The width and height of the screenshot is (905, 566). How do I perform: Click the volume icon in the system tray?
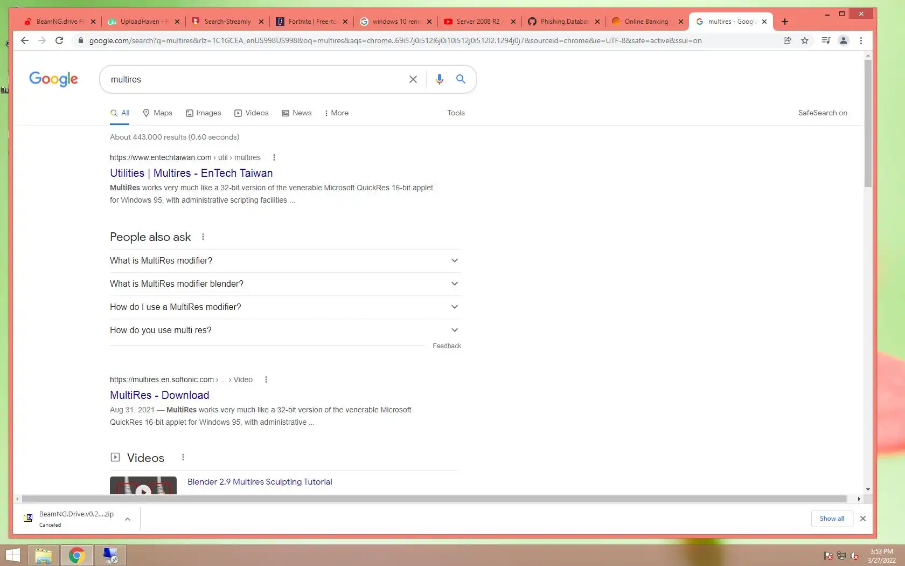click(854, 556)
